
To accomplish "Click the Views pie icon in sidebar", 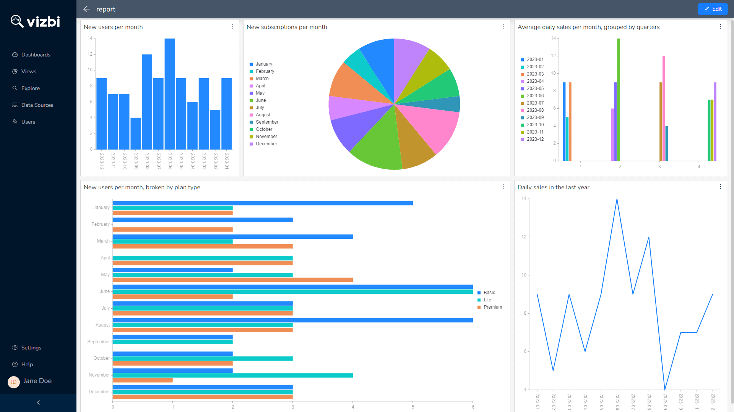I will (x=15, y=71).
